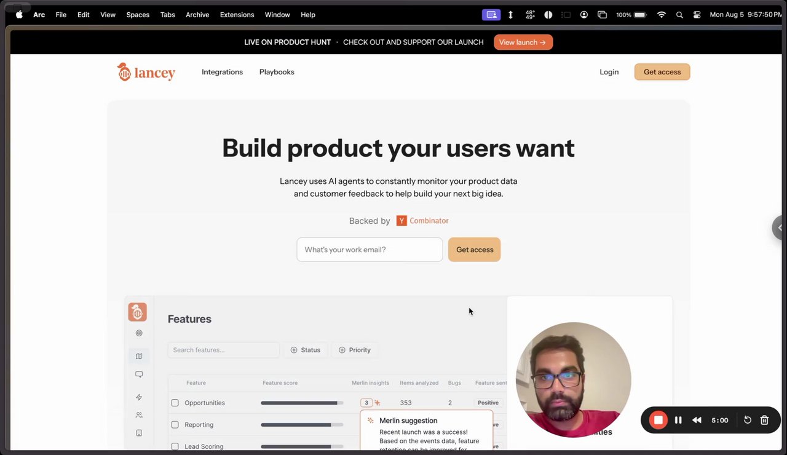Click the Feature score column header
This screenshot has width=787, height=455.
coord(280,383)
